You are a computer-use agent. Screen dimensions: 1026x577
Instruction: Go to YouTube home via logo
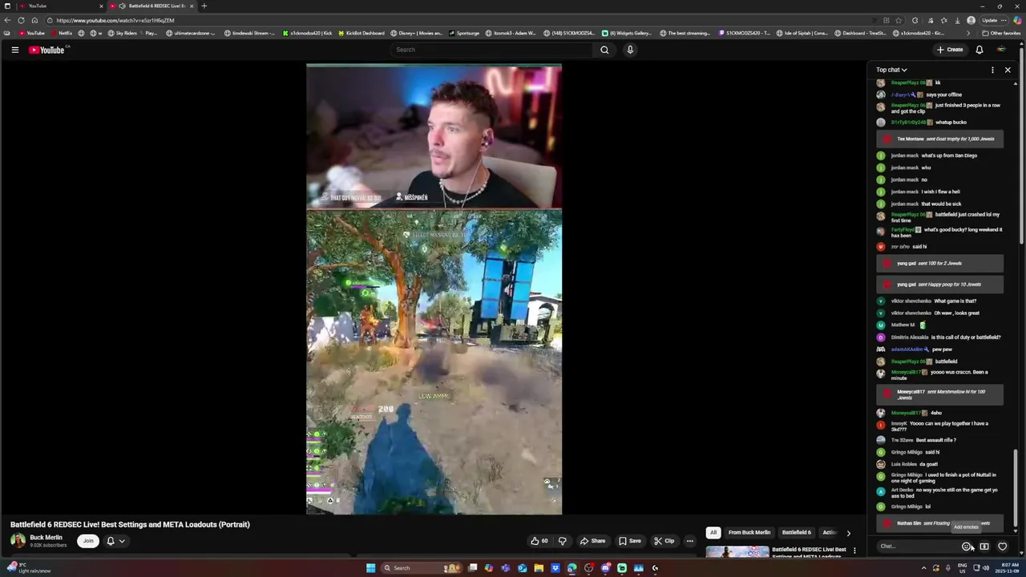(46, 50)
